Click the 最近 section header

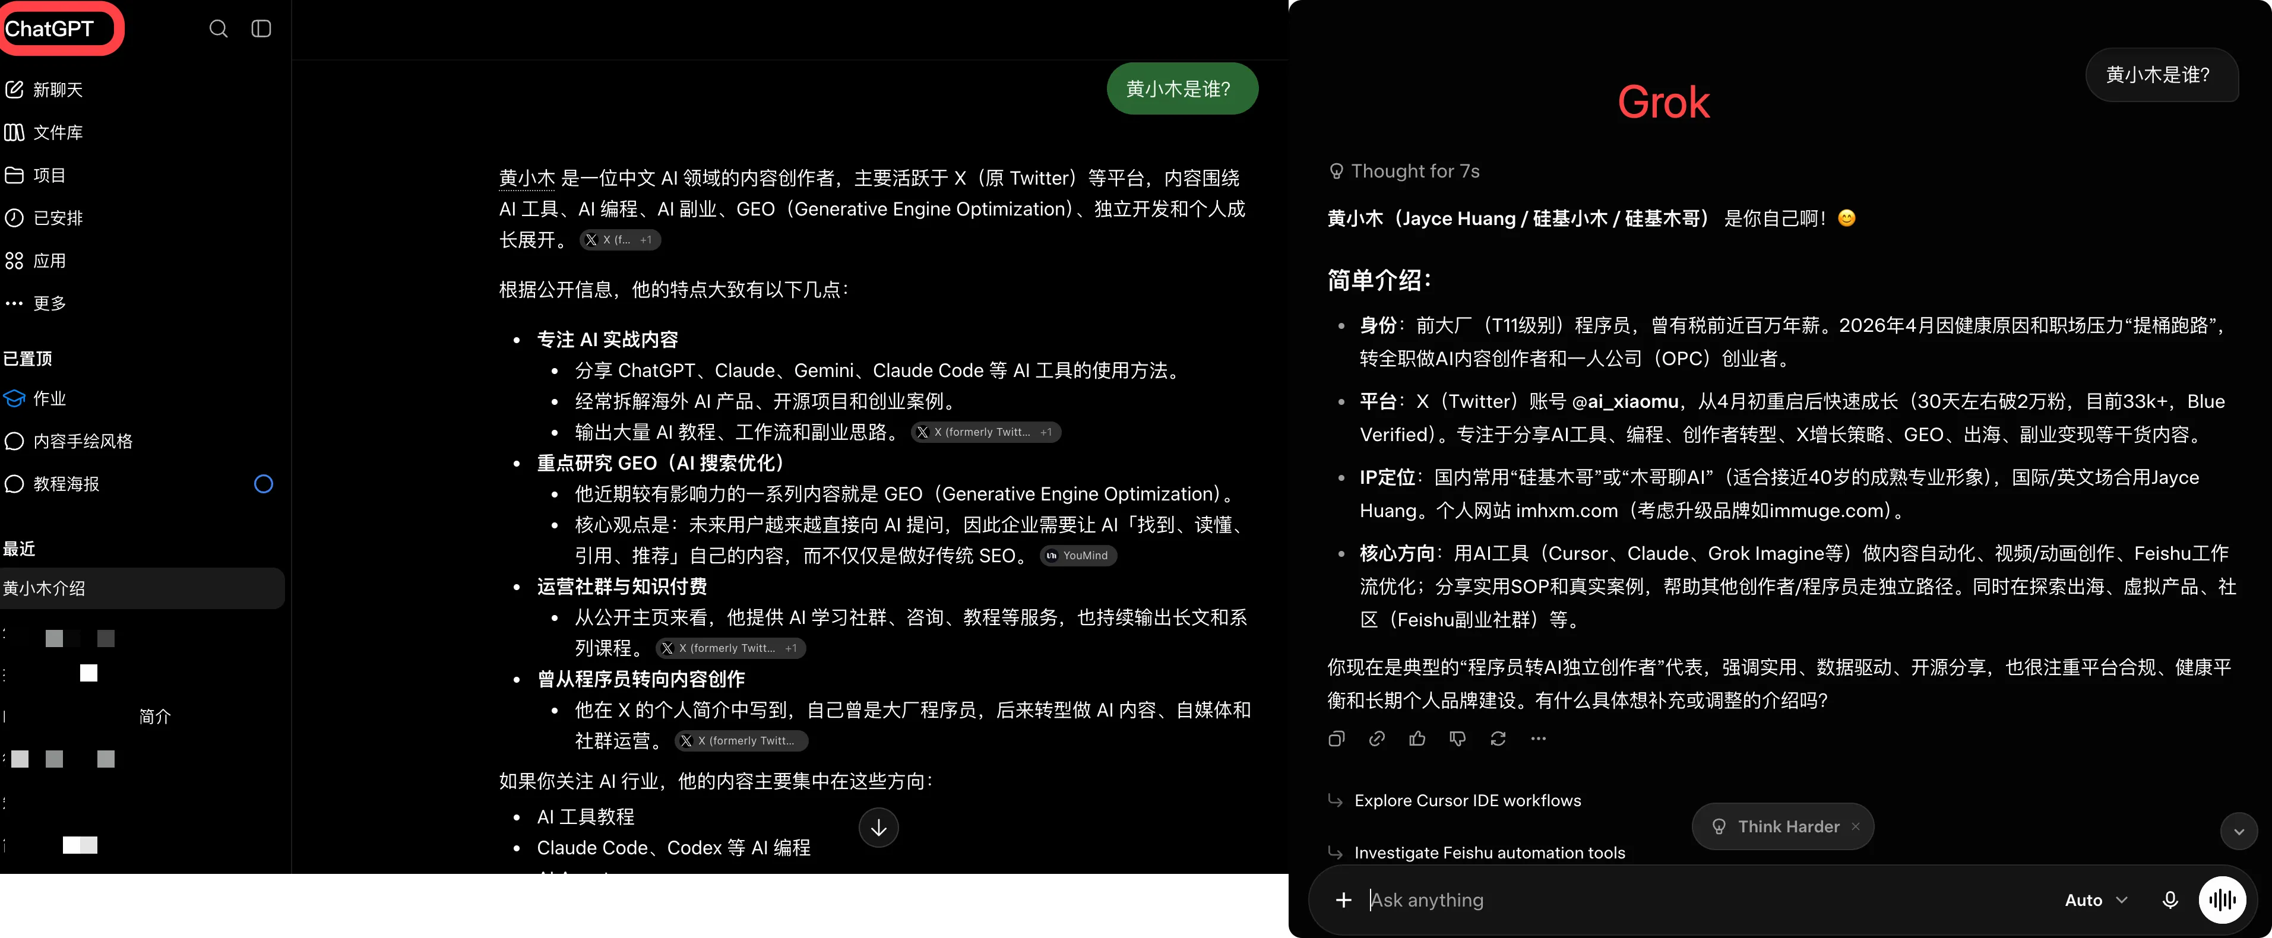coord(20,549)
